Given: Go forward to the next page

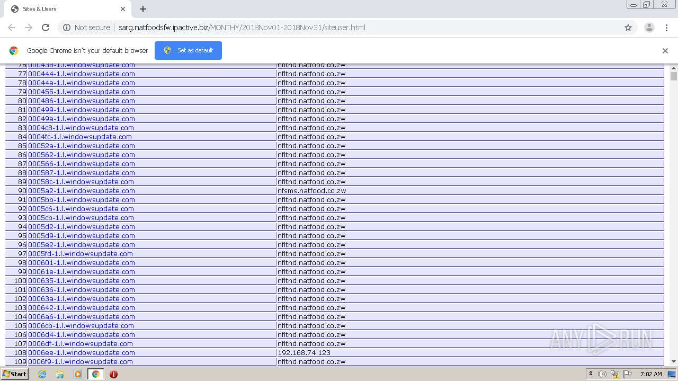Looking at the screenshot, I should [29, 28].
